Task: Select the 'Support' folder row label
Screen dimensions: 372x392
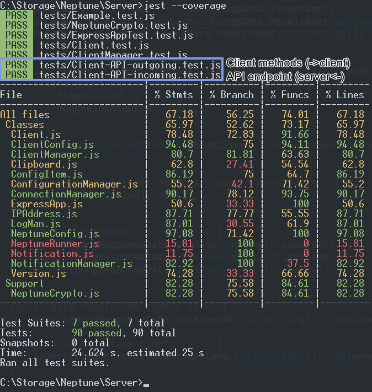Action: [25, 283]
